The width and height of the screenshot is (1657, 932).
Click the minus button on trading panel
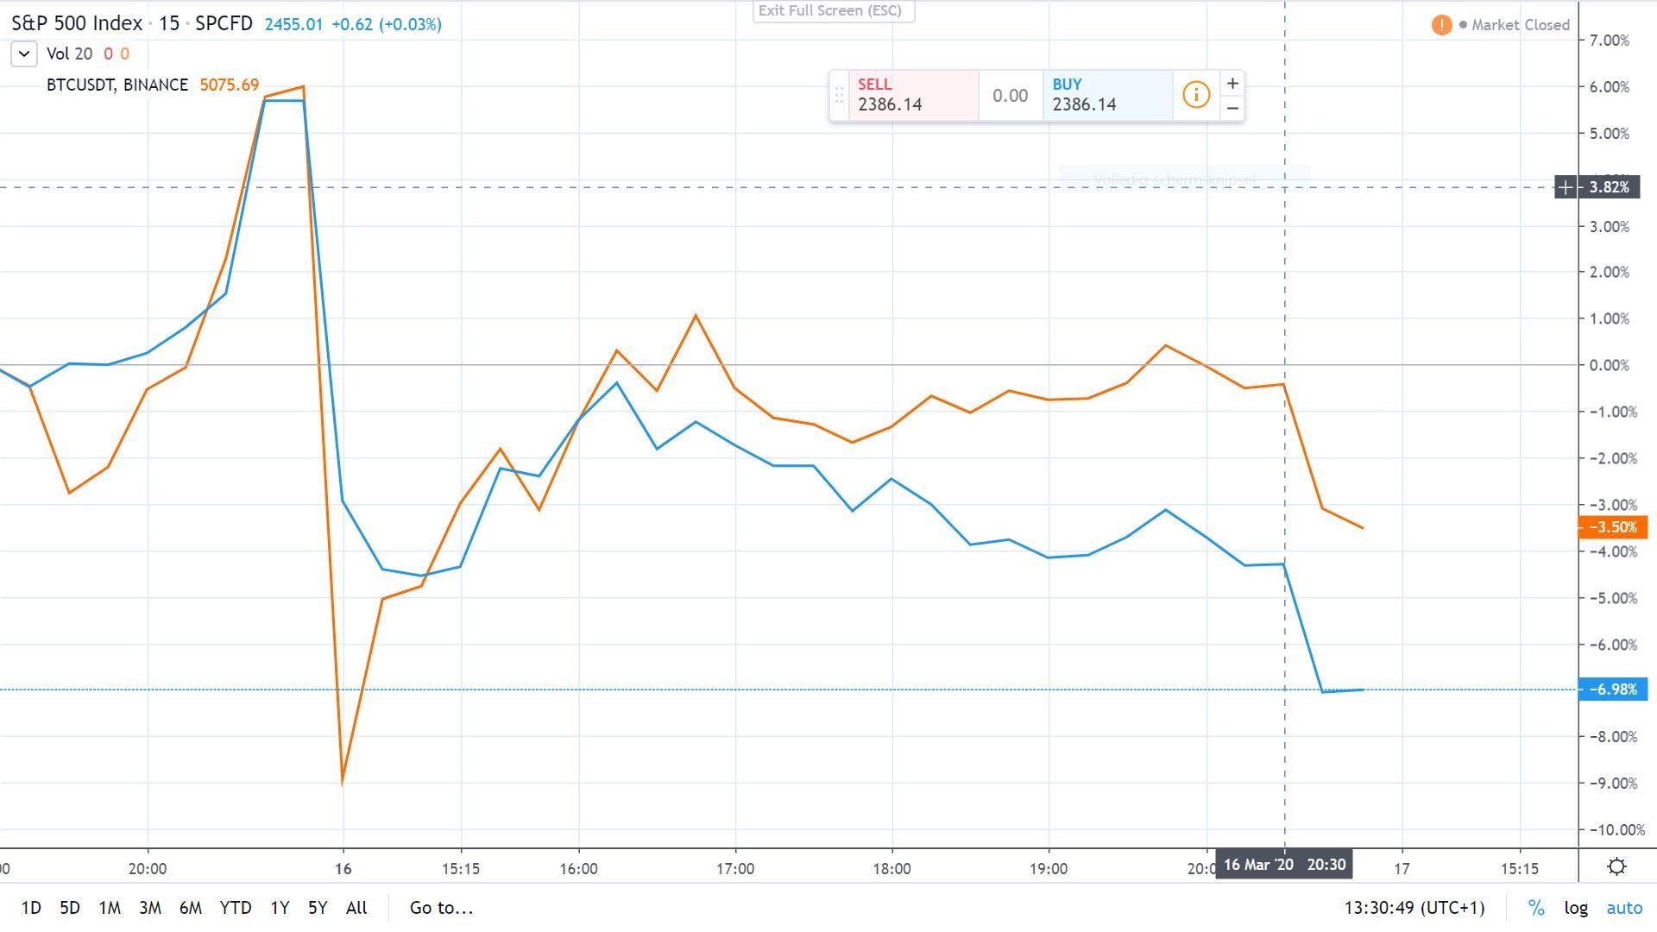[1232, 108]
